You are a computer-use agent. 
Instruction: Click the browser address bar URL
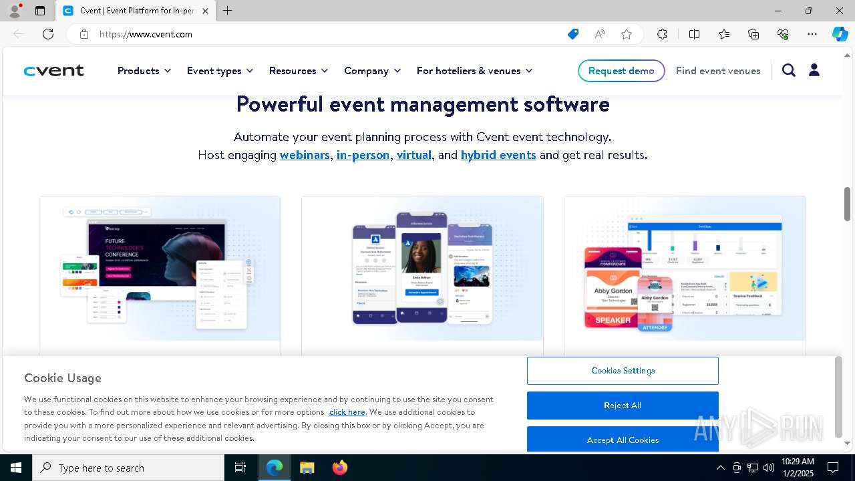pyautogui.click(x=146, y=34)
